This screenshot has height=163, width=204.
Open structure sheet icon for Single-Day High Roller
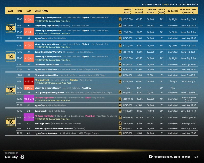tap(120, 26)
